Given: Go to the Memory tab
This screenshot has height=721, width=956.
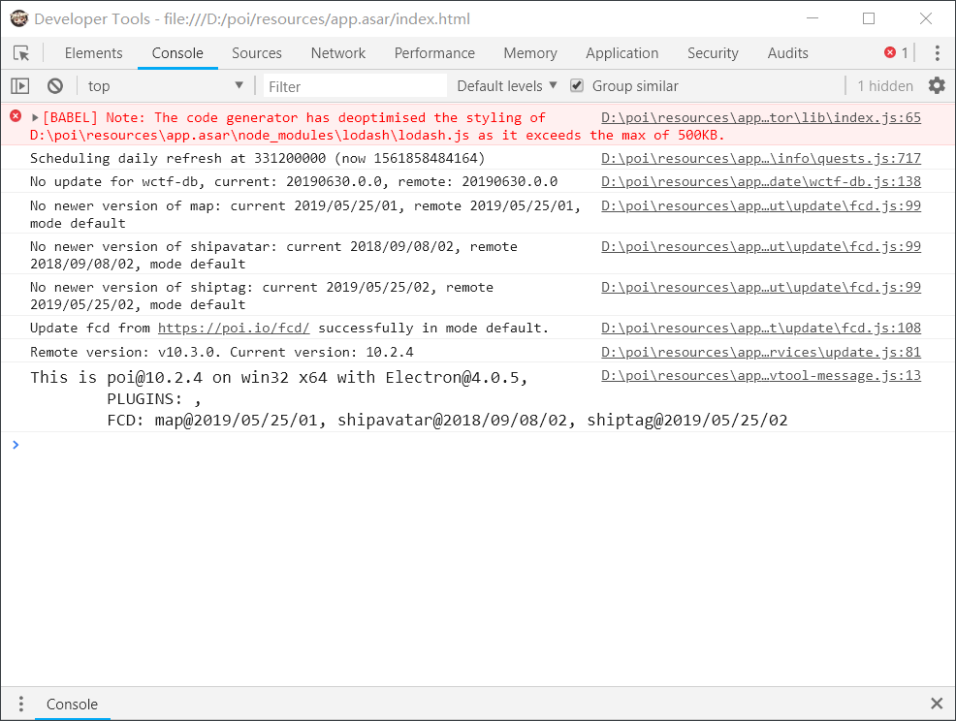Looking at the screenshot, I should [529, 53].
